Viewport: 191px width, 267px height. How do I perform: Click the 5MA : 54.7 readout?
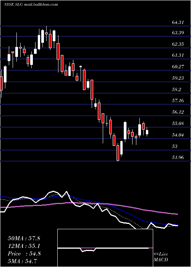point(23,261)
